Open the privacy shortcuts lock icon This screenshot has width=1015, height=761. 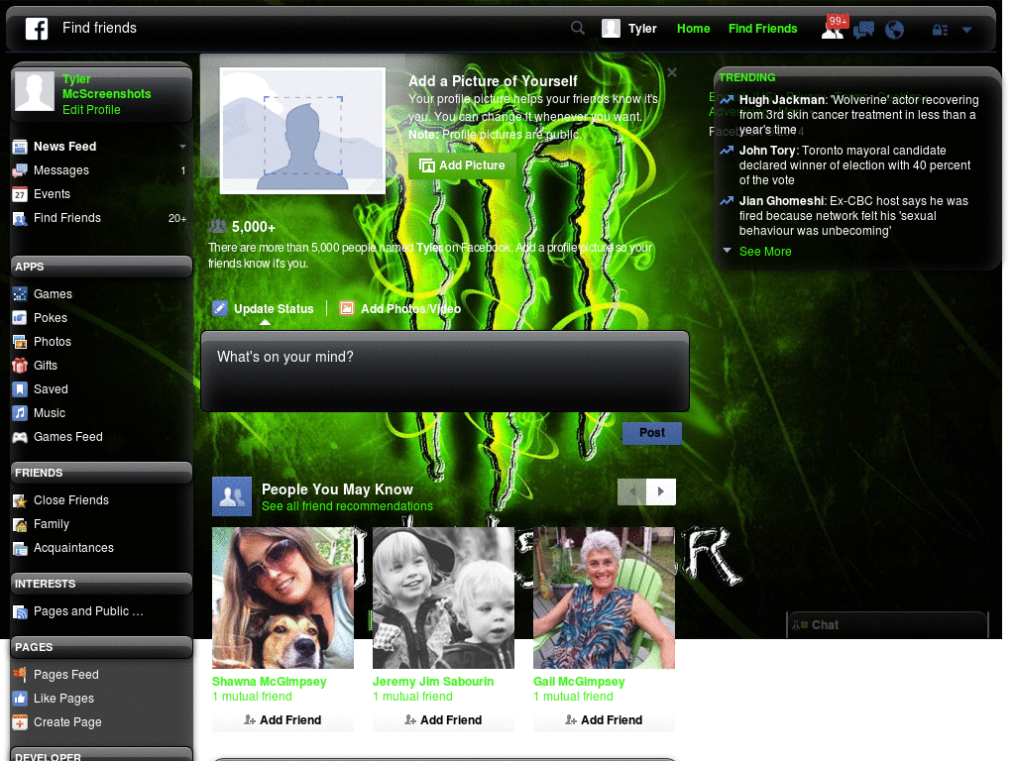(940, 30)
